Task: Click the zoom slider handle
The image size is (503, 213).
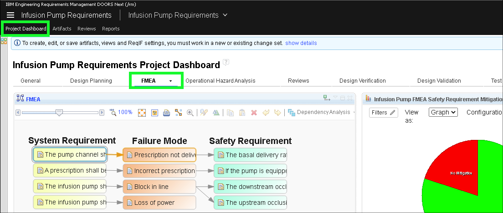Action: (59, 112)
